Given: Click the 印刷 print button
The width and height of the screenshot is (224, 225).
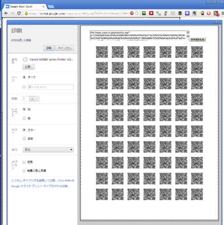Looking at the screenshot, I should point(49,48).
